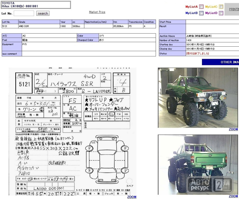Click the PRINTING link

(x=234, y=9)
